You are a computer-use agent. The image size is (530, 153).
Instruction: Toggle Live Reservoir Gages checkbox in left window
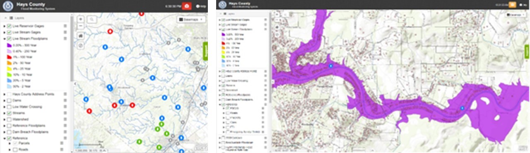9,26
